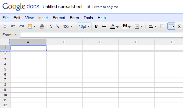Click the lock sharing icon
183x108 pixels.
tap(89, 7)
